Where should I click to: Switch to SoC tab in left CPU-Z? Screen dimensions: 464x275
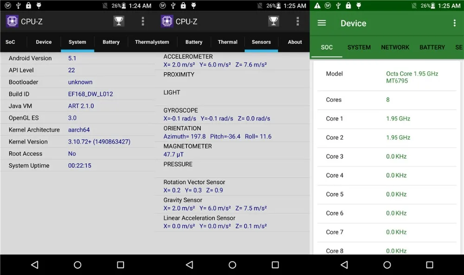coord(10,42)
